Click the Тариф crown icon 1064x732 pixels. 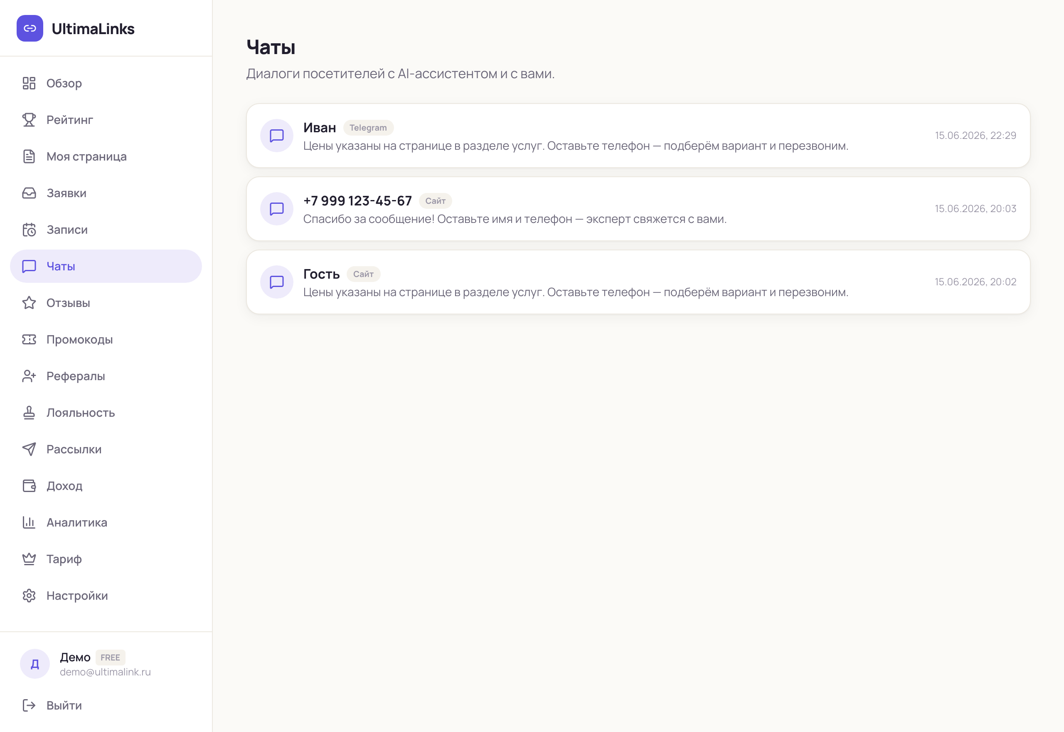coord(29,559)
